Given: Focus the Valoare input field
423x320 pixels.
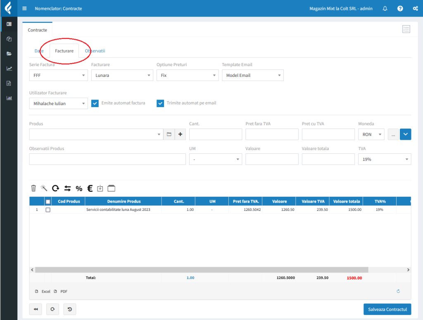Looking at the screenshot, I should (272, 159).
